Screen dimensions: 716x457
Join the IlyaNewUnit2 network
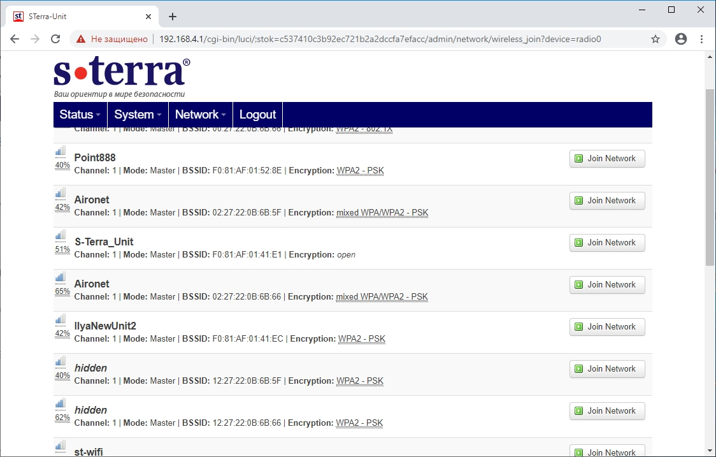click(607, 327)
